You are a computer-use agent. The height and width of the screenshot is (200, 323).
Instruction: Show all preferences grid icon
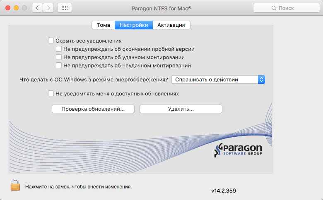(65, 8)
